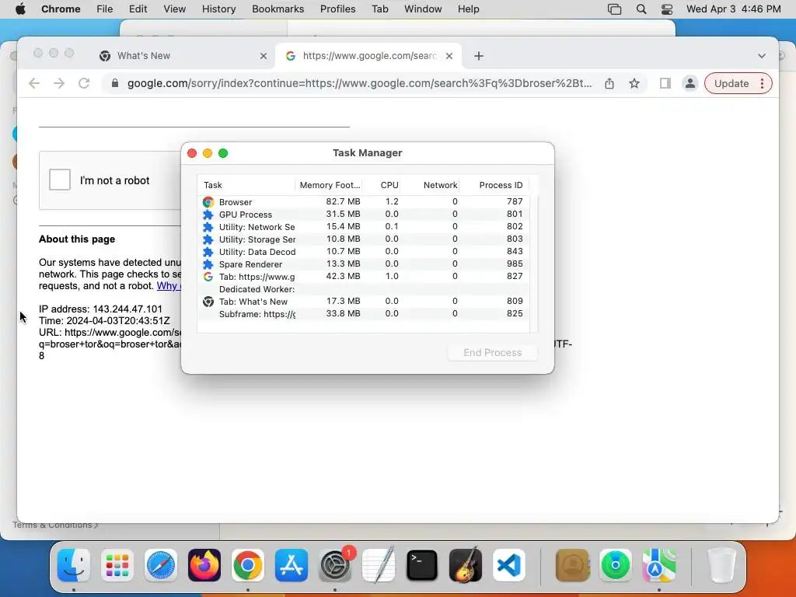Select the GPU Process row
This screenshot has height=597, width=796.
364,215
